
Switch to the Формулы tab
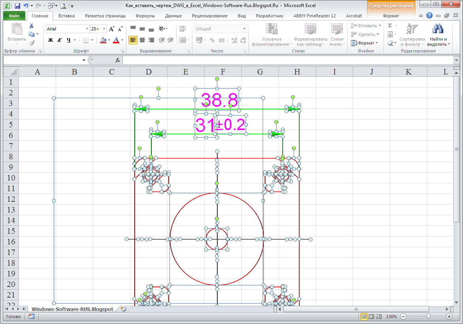145,16
